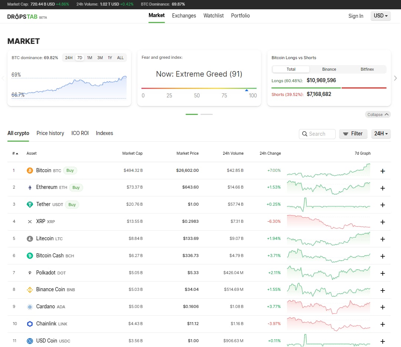401x347 pixels.
Task: Switch to the ICO ROI tab
Action: tap(80, 134)
